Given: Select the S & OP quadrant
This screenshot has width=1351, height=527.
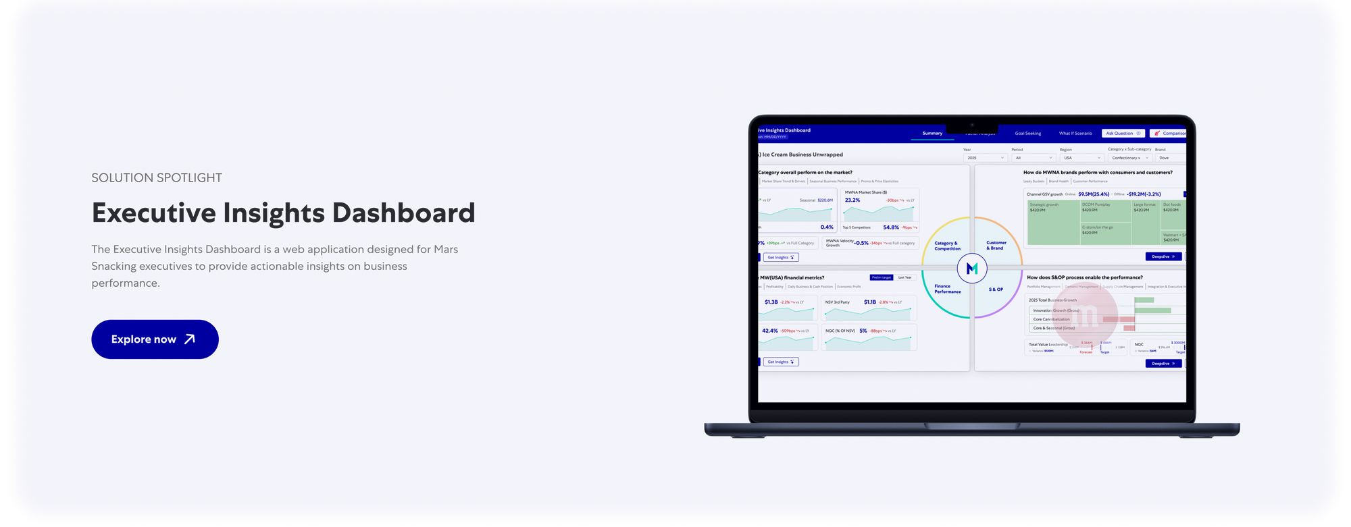Looking at the screenshot, I should [x=996, y=289].
